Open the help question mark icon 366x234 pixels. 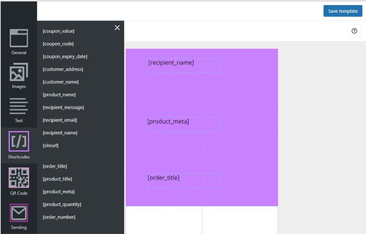tap(354, 31)
